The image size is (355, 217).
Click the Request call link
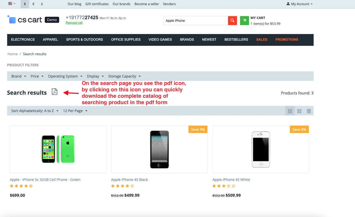coord(74,23)
